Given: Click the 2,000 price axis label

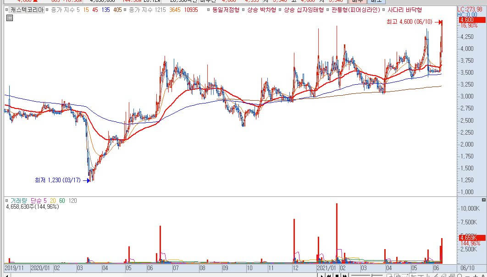Looking at the screenshot, I should click(x=467, y=144).
